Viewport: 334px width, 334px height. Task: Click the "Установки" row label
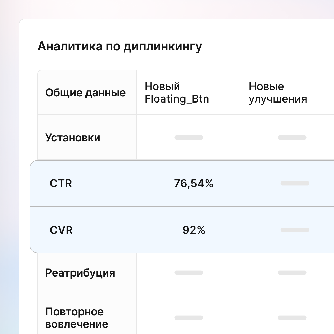click(72, 137)
